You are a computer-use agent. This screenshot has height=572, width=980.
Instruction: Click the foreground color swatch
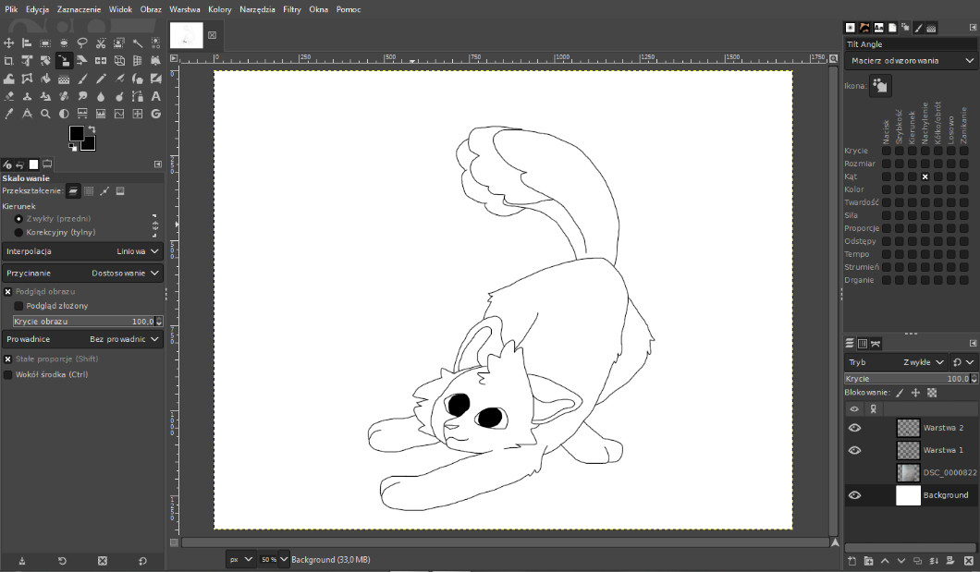point(76,134)
